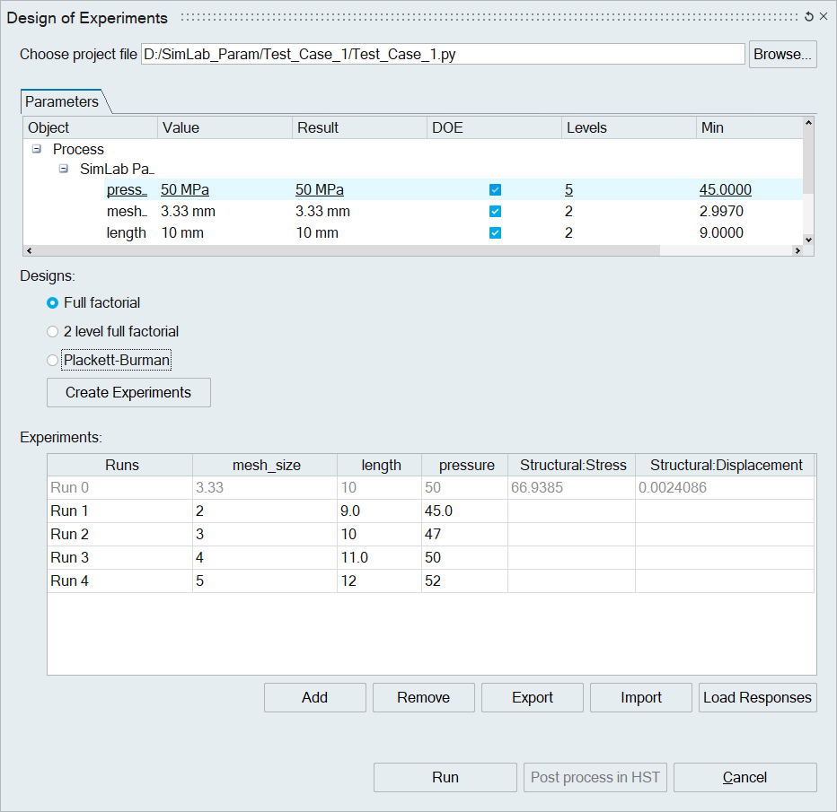Image resolution: width=837 pixels, height=812 pixels.
Task: Toggle DOE checkbox for length row
Action: click(x=495, y=233)
